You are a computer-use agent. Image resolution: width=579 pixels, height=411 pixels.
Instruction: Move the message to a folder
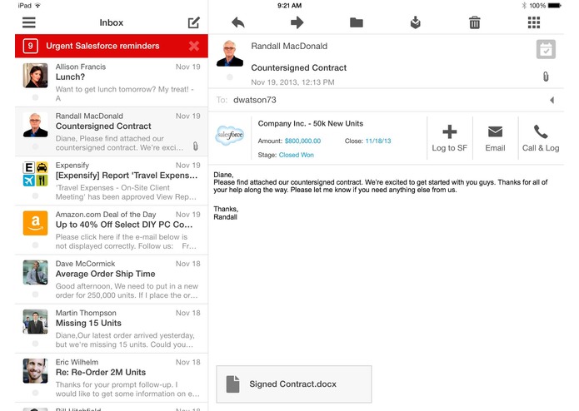[357, 22]
